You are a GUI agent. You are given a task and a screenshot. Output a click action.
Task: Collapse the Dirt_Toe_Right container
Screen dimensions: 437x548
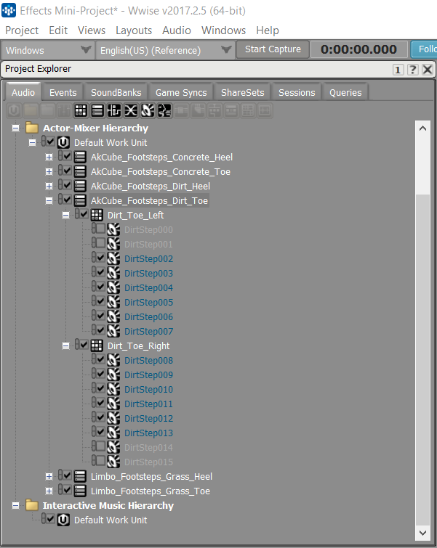click(66, 346)
